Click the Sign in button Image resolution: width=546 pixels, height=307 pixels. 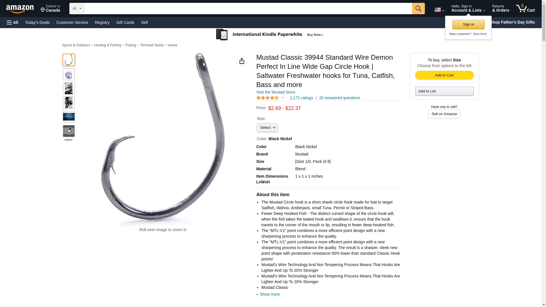pos(468,24)
